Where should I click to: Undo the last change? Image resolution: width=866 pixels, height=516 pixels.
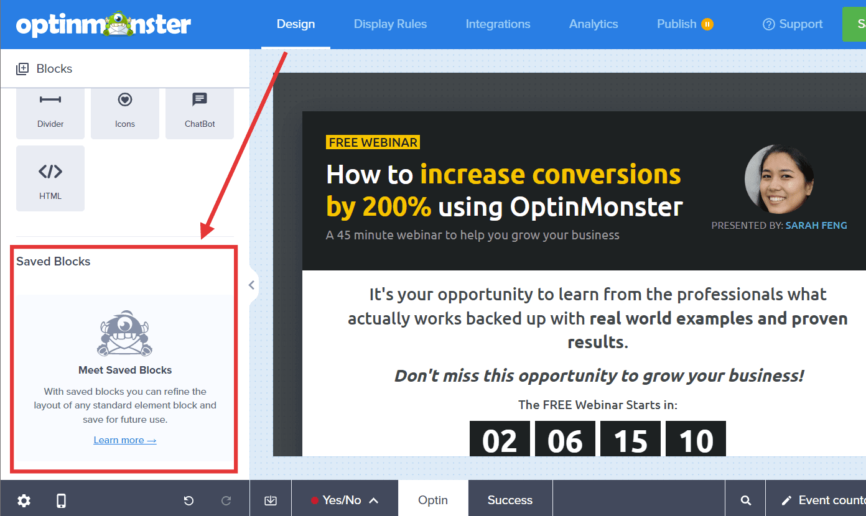tap(189, 500)
